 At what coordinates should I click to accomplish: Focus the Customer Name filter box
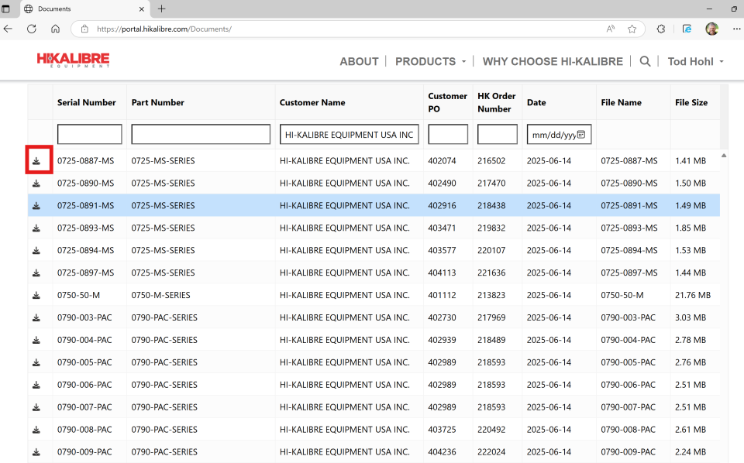click(349, 135)
